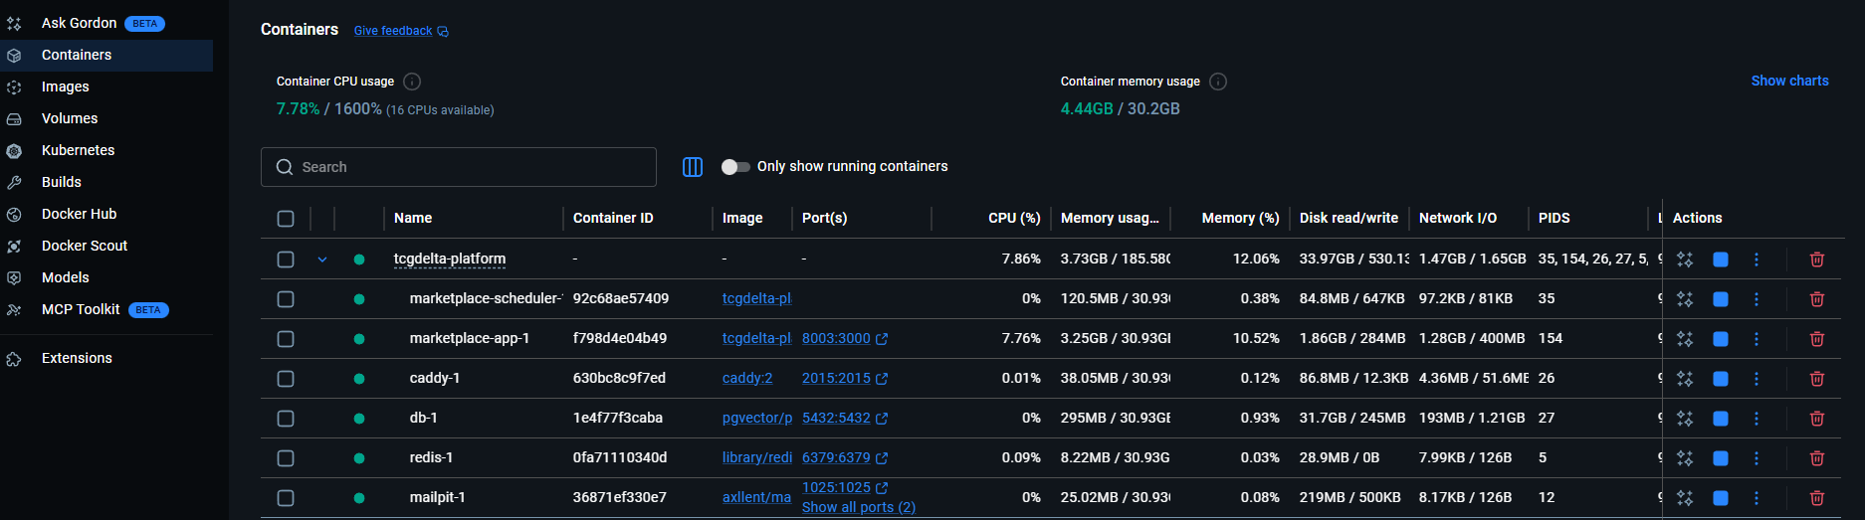Open the column customization icon beside search
Screen dimensions: 1865x520
[x=693, y=167]
